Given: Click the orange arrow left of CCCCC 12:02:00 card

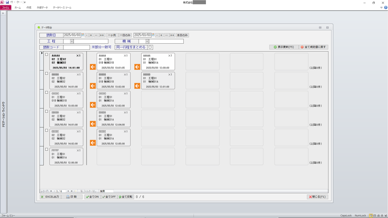Looking at the screenshot, I should tap(93, 105).
